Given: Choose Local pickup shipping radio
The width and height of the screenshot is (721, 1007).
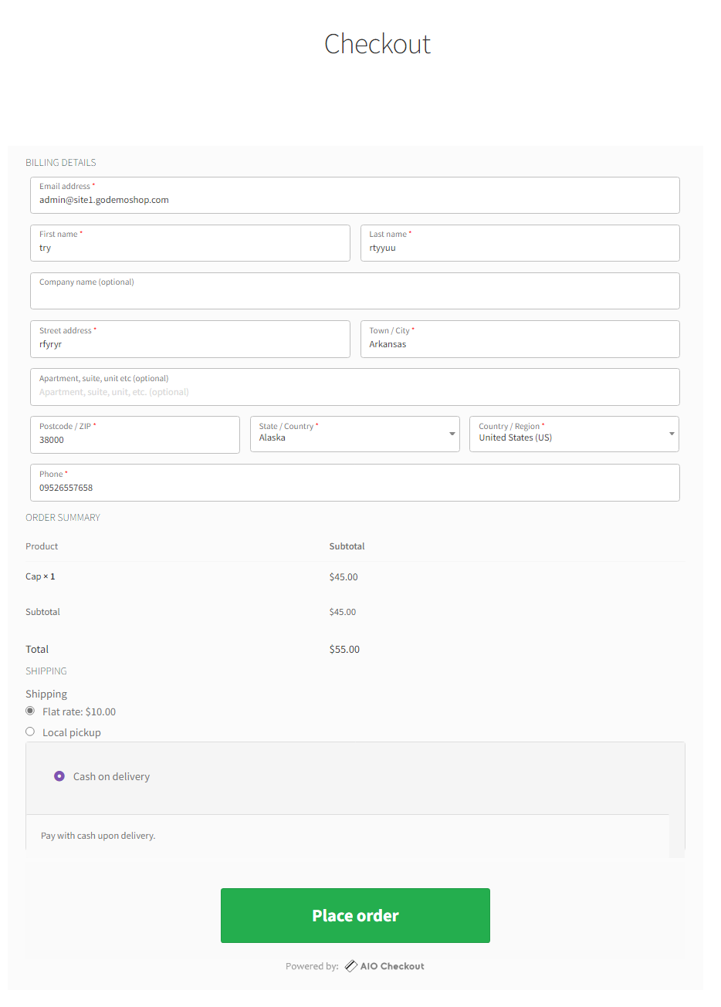Looking at the screenshot, I should [x=30, y=732].
